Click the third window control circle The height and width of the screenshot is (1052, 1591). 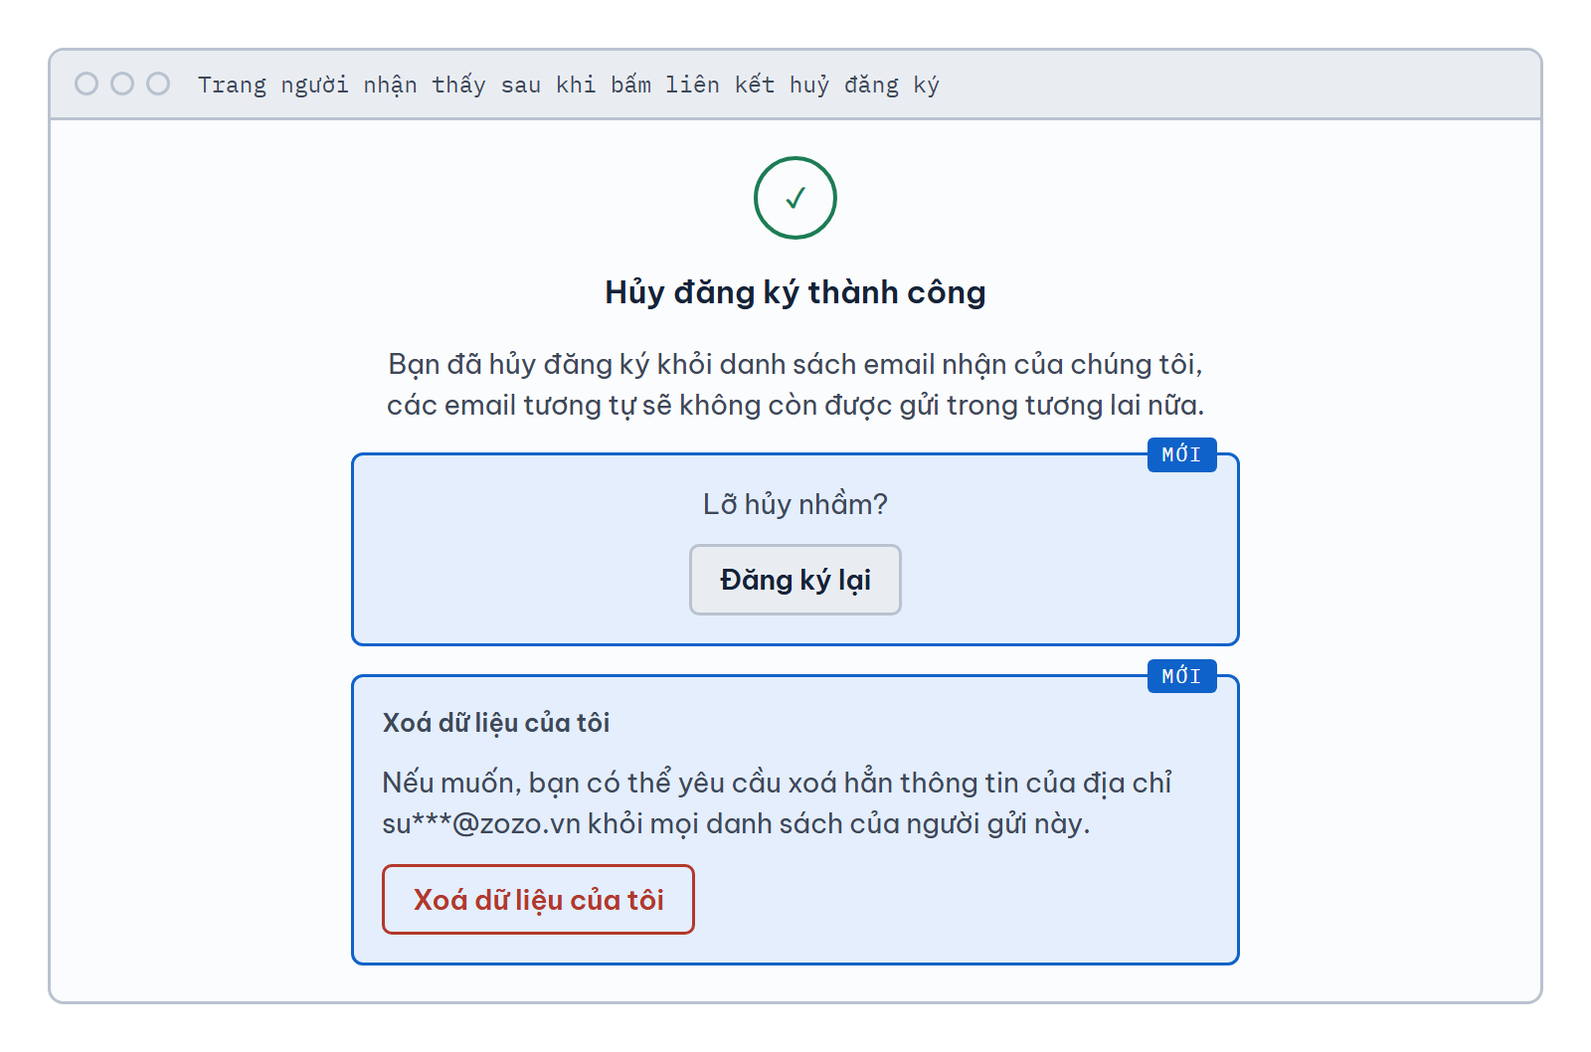point(158,84)
